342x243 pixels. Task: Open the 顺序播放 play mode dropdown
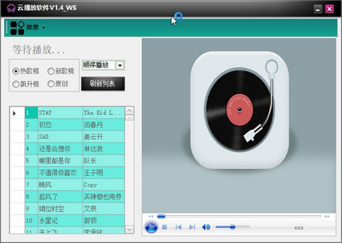tap(120, 65)
